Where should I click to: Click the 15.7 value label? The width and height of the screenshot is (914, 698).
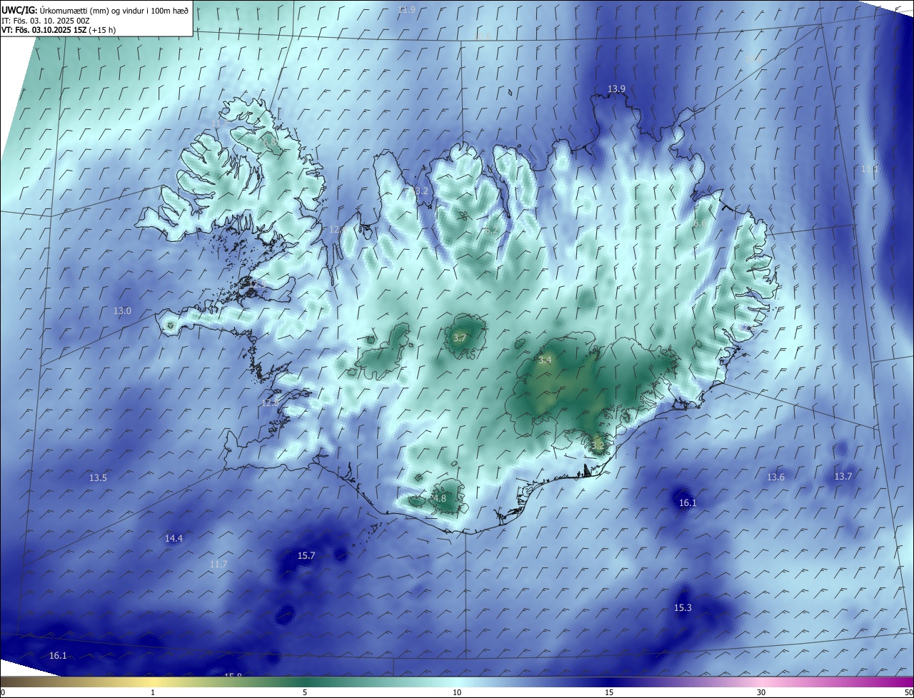306,555
